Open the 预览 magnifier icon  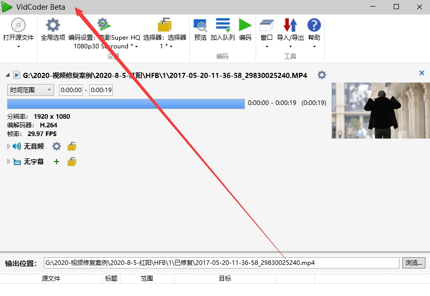tap(200, 24)
